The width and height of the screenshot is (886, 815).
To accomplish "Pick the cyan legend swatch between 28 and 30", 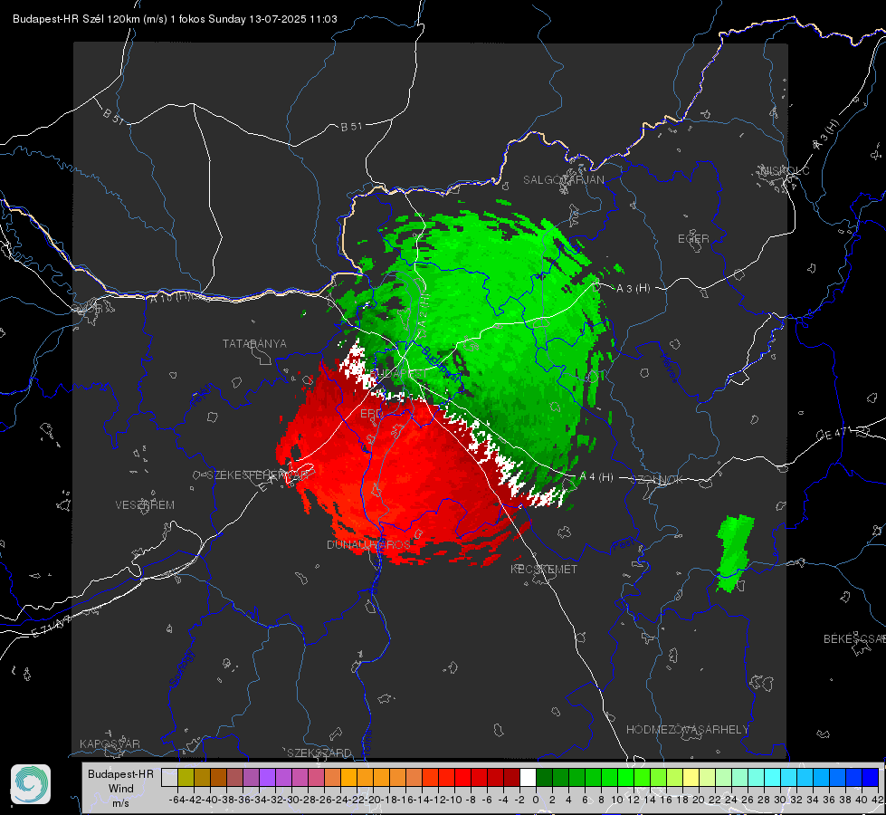I will point(773,777).
